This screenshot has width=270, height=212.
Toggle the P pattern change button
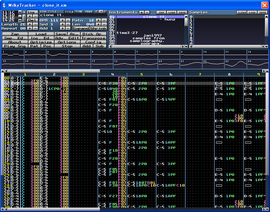[101, 12]
